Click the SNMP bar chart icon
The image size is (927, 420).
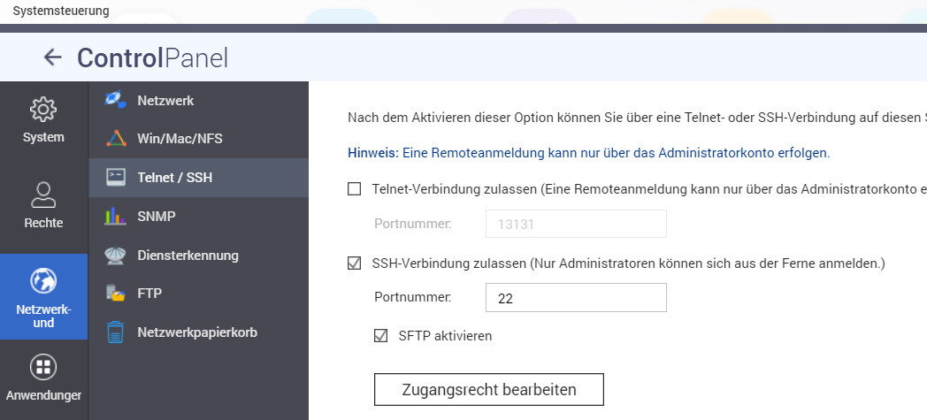[116, 216]
